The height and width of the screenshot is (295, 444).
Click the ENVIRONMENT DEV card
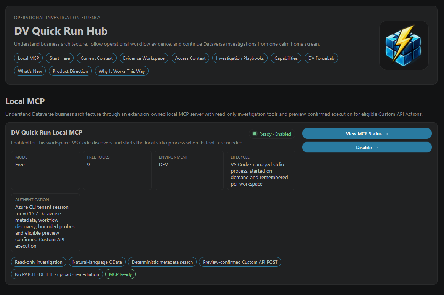(x=189, y=170)
